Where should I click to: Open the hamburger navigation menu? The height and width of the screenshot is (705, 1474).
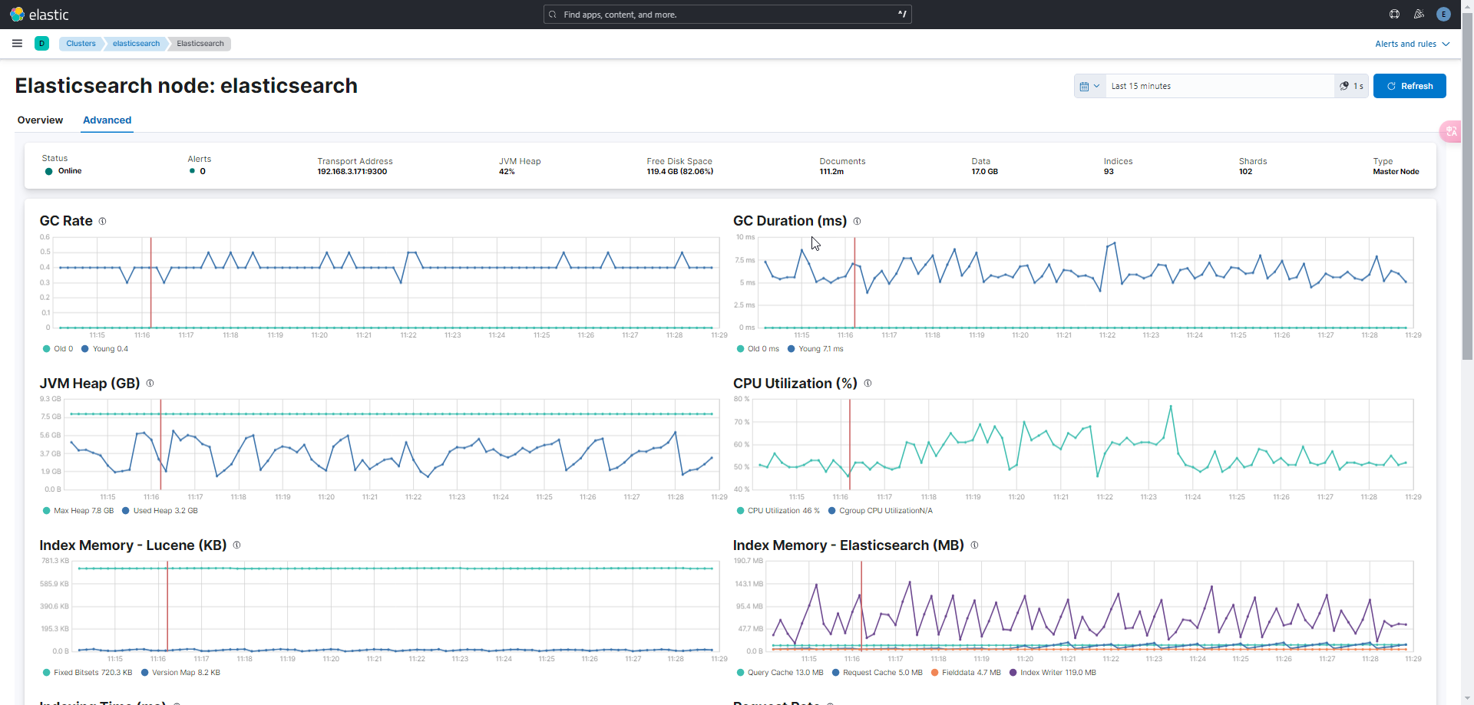[x=17, y=44]
